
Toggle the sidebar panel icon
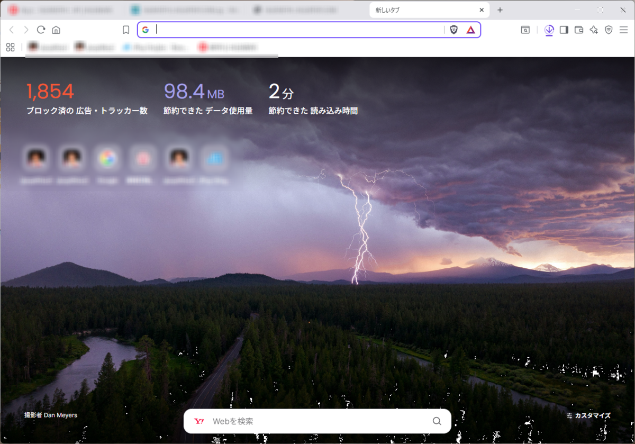coord(564,30)
